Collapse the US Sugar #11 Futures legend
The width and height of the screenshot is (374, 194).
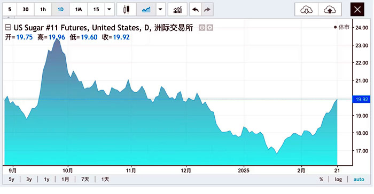click(8, 28)
